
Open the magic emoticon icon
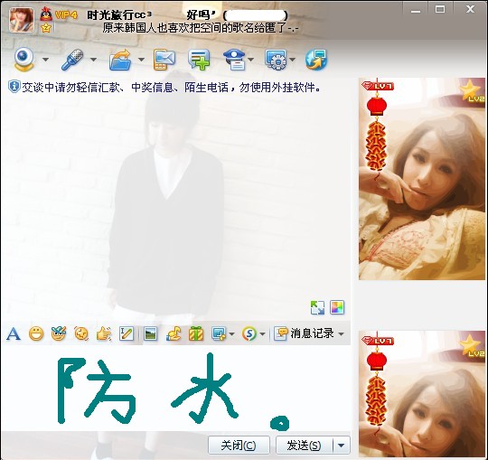click(59, 334)
